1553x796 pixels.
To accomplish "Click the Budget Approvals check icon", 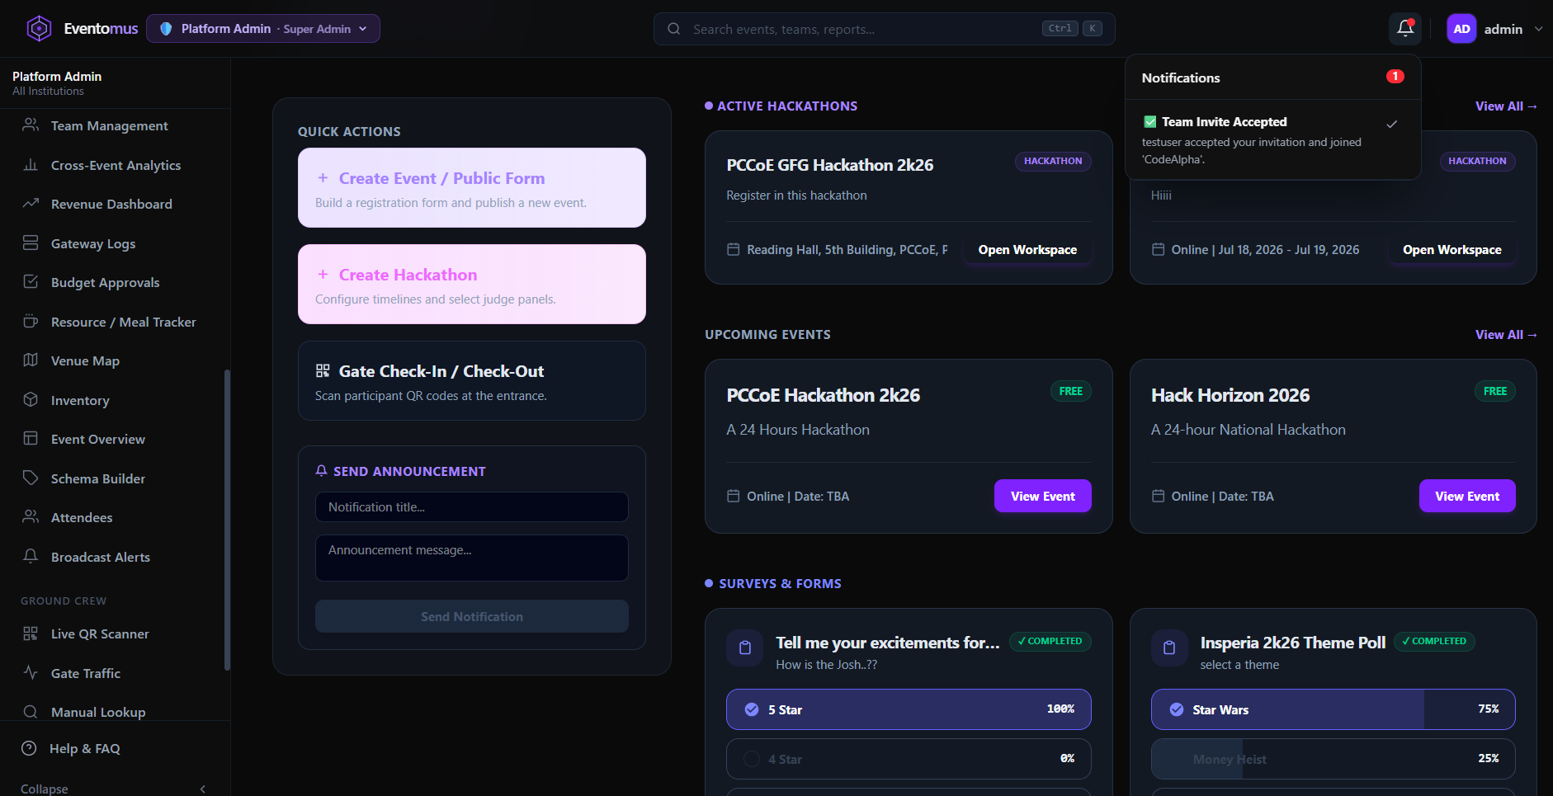I will tap(31, 282).
